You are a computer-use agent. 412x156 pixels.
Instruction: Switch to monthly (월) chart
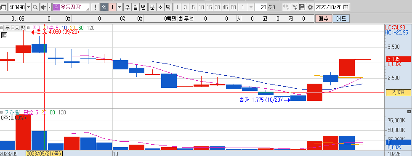(135, 7)
